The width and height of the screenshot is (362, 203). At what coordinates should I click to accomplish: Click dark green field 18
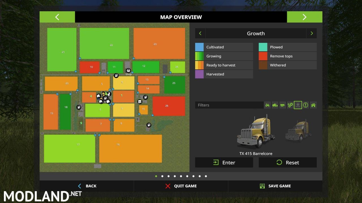click(x=65, y=112)
